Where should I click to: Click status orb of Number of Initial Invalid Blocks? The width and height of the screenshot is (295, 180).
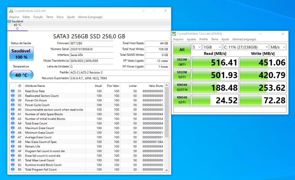click(13, 119)
